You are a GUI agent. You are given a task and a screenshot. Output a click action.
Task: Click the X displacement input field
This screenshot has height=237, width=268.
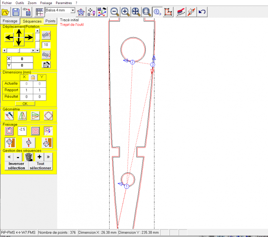click(x=22, y=59)
